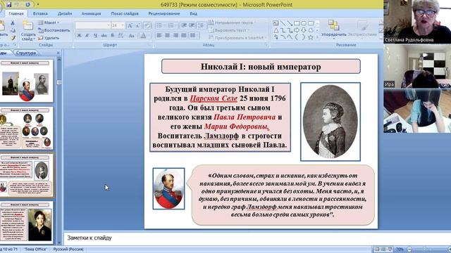The height and width of the screenshot is (253, 451).
Task: Justify the paragraph text
Action: click(183, 36)
